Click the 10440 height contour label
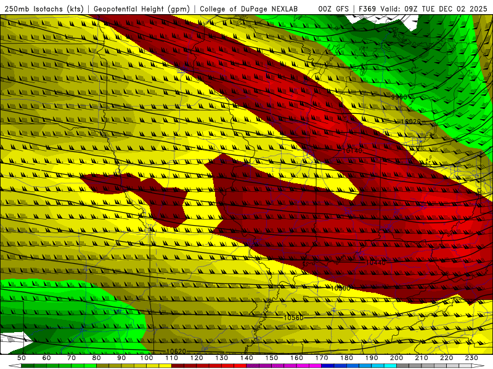The image size is (493, 369). [376, 263]
